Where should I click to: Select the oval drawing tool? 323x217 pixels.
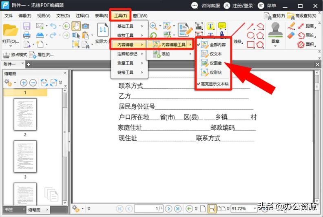[x=250, y=35]
